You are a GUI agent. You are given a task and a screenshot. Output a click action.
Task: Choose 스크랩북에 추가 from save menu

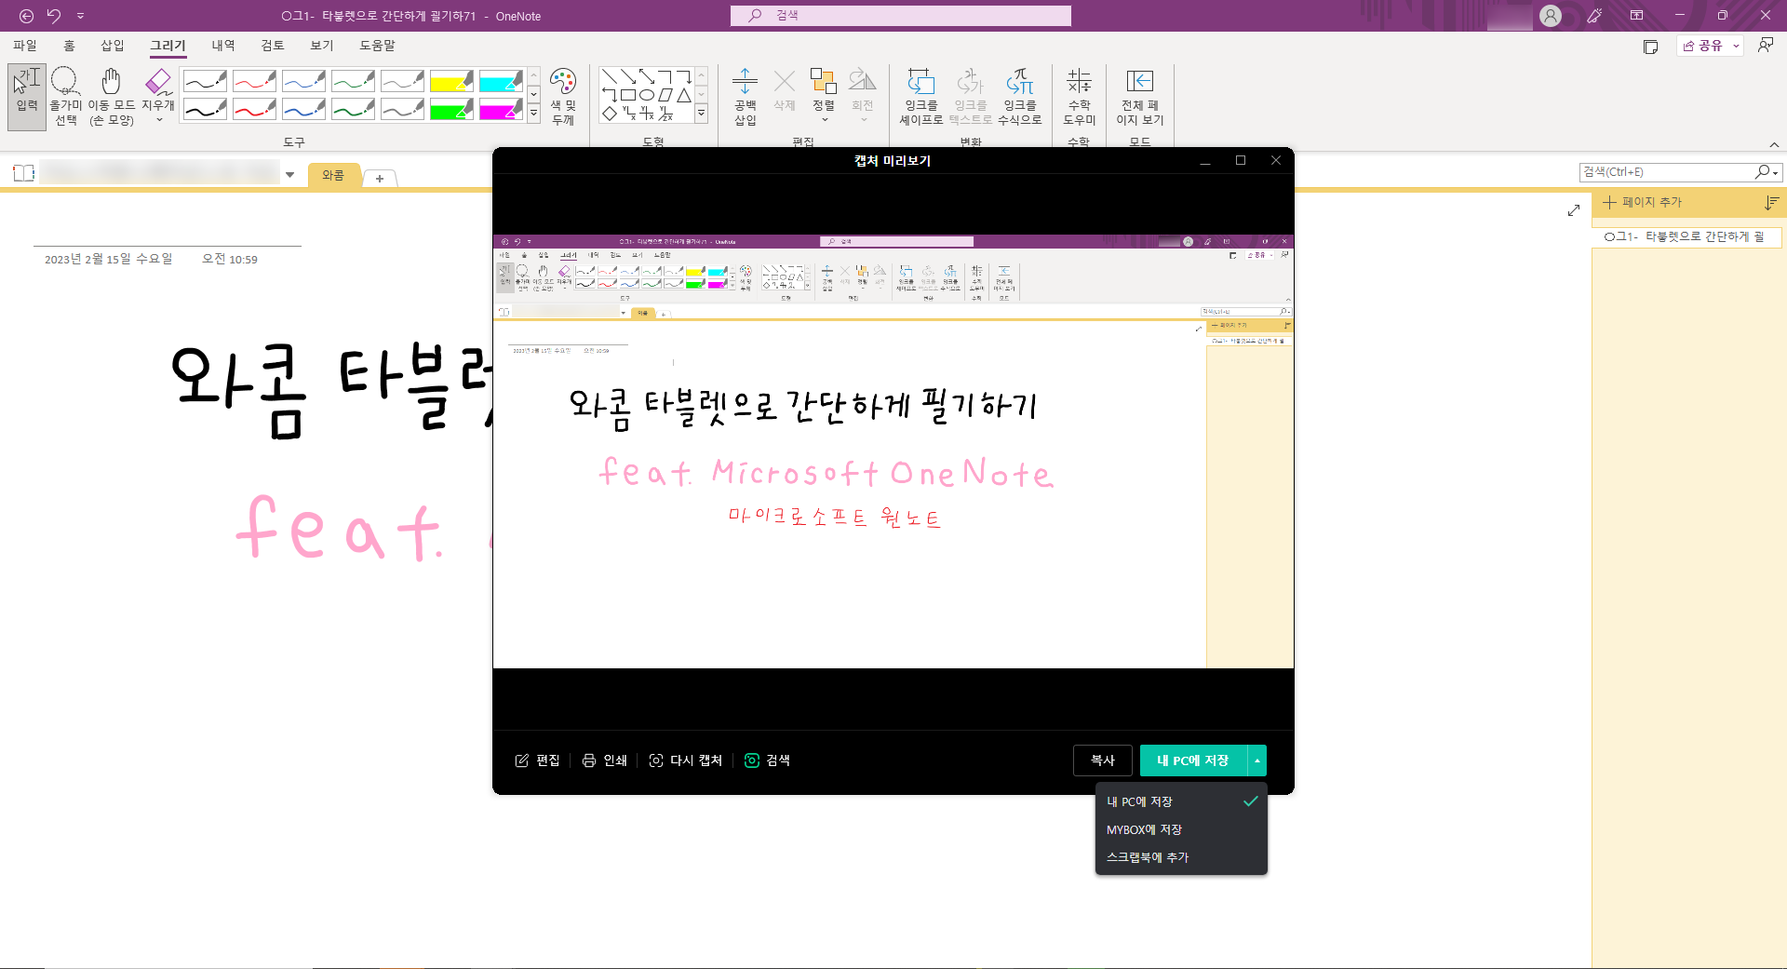click(1181, 857)
